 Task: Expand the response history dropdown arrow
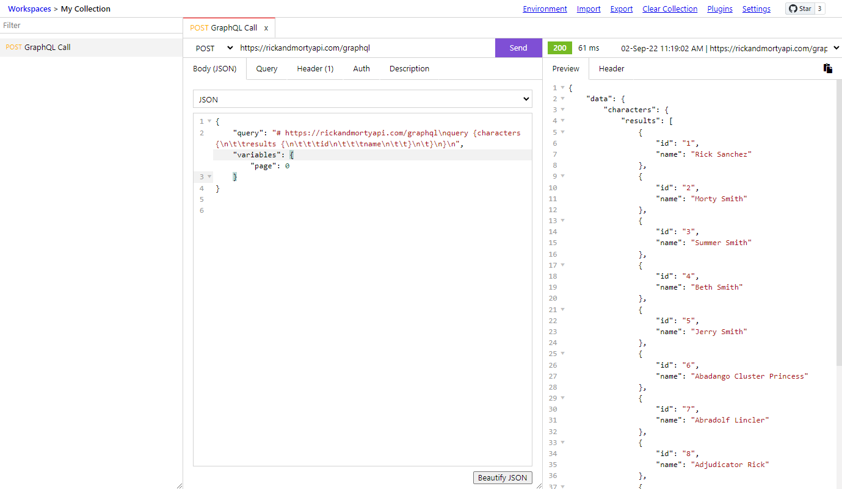[x=836, y=48]
